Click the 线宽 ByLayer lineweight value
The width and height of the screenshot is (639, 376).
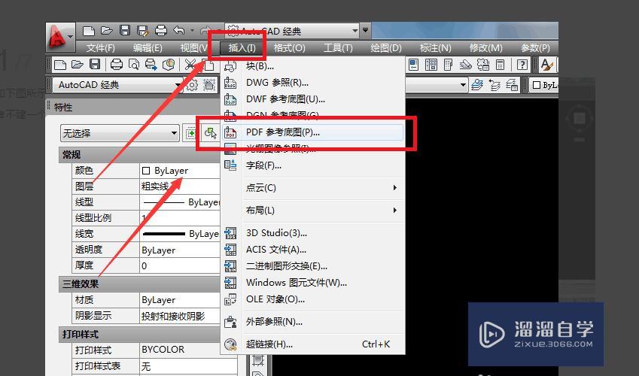pyautogui.click(x=180, y=234)
